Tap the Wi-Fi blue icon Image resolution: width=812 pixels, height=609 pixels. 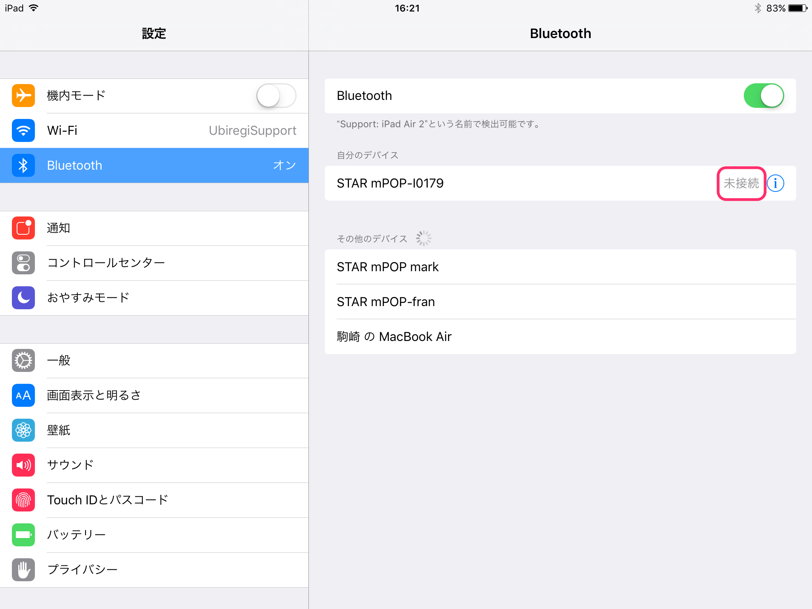click(23, 130)
